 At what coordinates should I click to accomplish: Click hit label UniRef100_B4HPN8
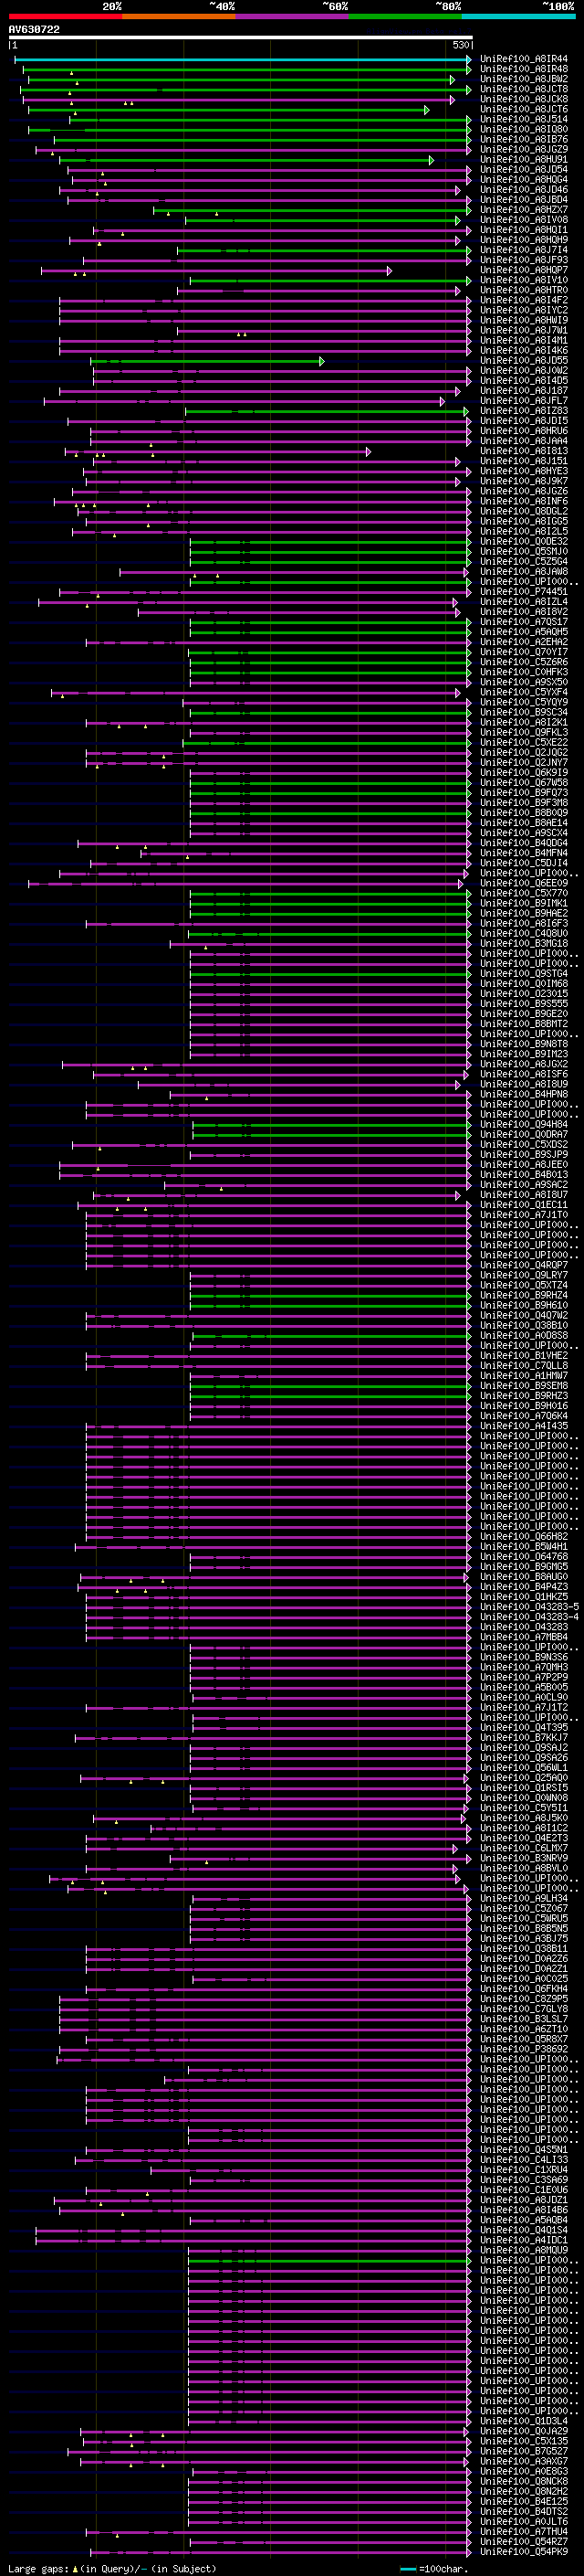[524, 1094]
